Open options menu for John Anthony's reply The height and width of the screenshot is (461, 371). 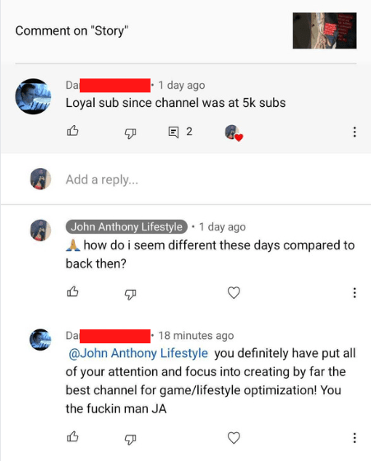pyautogui.click(x=355, y=293)
